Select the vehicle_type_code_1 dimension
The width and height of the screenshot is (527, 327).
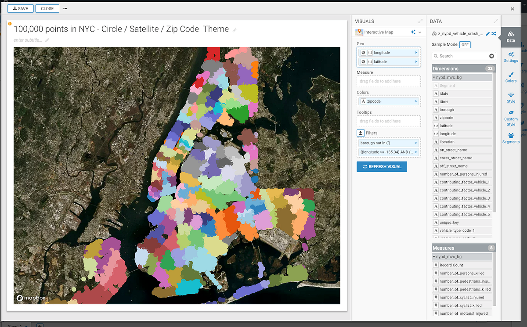point(462,230)
